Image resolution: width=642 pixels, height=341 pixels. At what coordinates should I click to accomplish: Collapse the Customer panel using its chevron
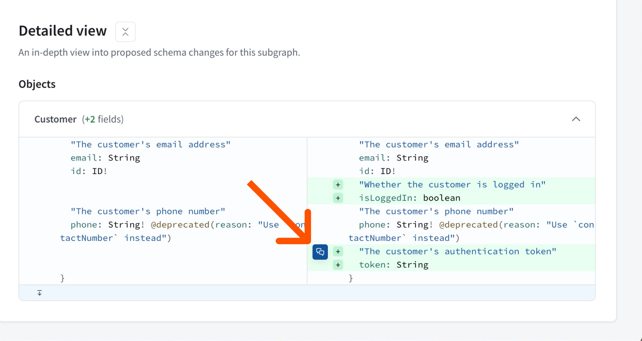[x=576, y=119]
